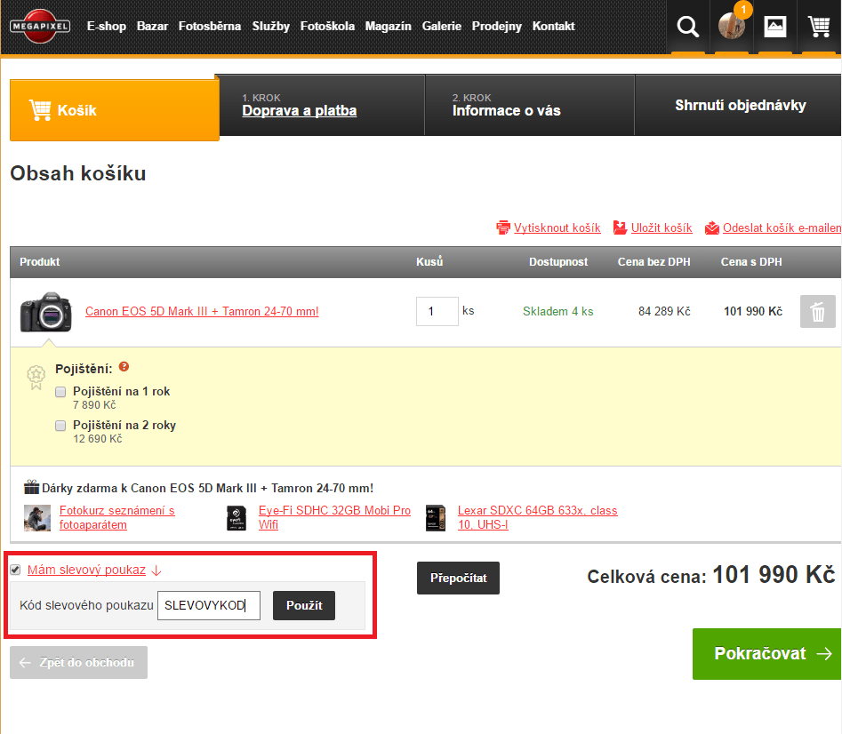
Task: Click the Odeslat košík e-mailem link
Action: click(782, 228)
